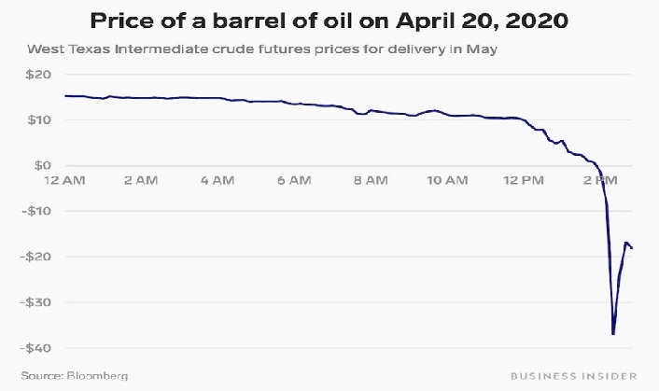
Task: Click the -$20 y-axis label
Action: tap(36, 257)
